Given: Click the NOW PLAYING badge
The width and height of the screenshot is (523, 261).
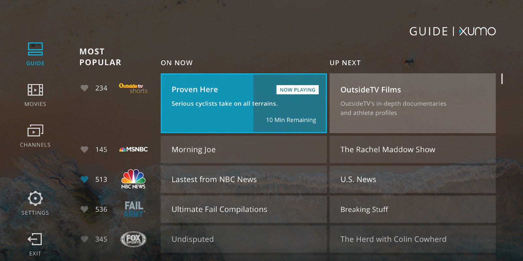Looking at the screenshot, I should (297, 90).
